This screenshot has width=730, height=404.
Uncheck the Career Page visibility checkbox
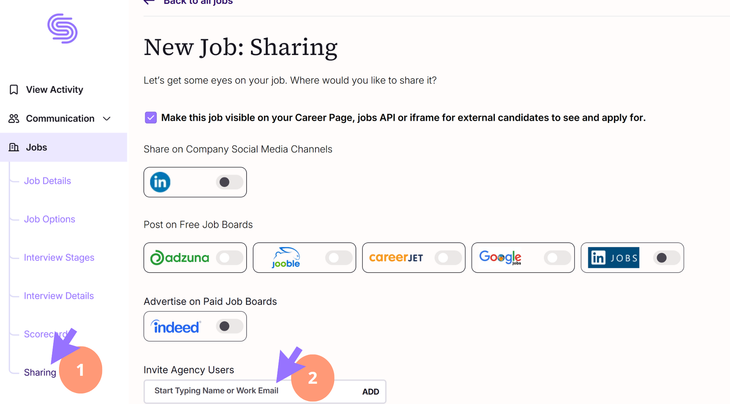pyautogui.click(x=151, y=118)
